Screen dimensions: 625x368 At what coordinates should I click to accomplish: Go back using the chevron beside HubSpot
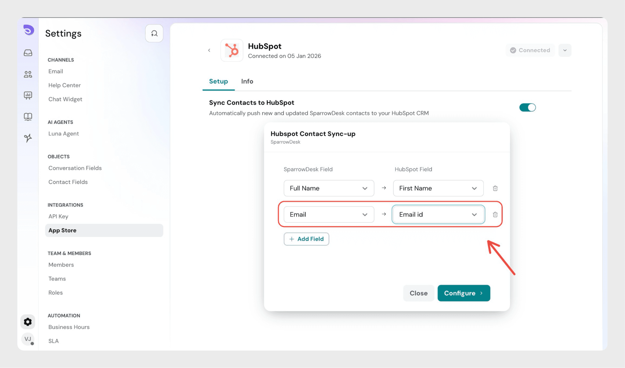point(209,50)
